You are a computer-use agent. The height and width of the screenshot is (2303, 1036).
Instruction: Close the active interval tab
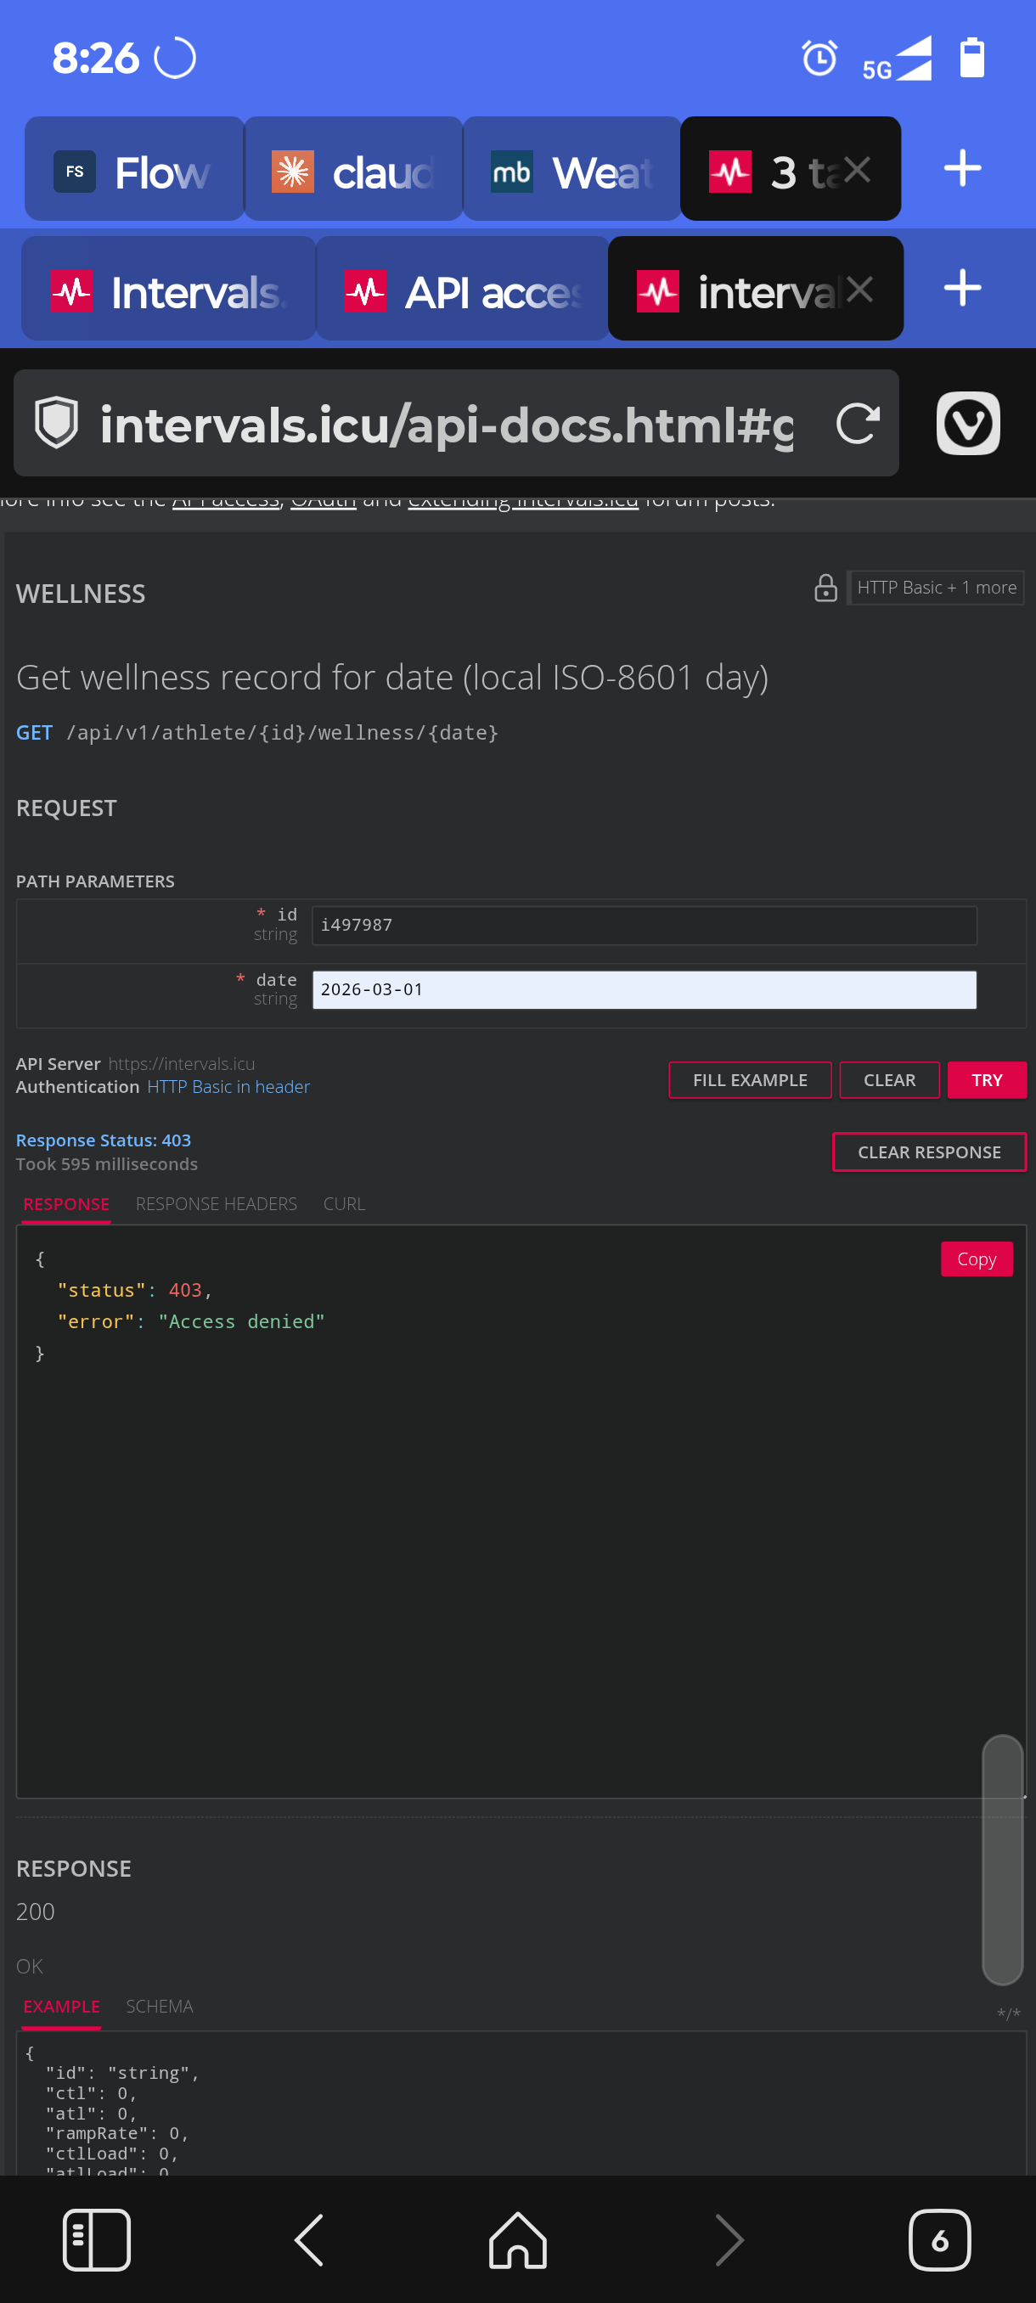click(859, 289)
